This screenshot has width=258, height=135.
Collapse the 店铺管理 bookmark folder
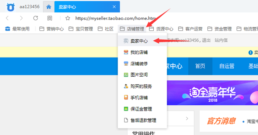tap(132, 29)
